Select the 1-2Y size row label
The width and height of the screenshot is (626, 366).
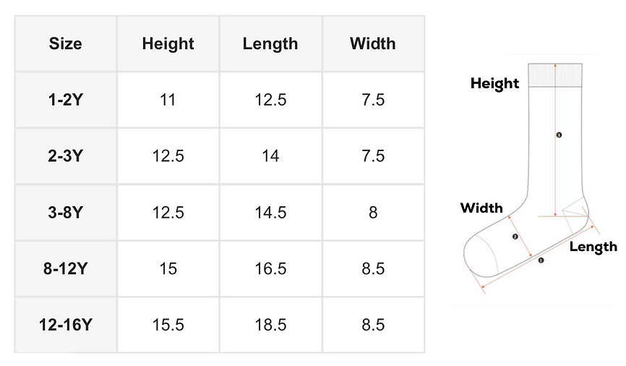[x=66, y=100]
